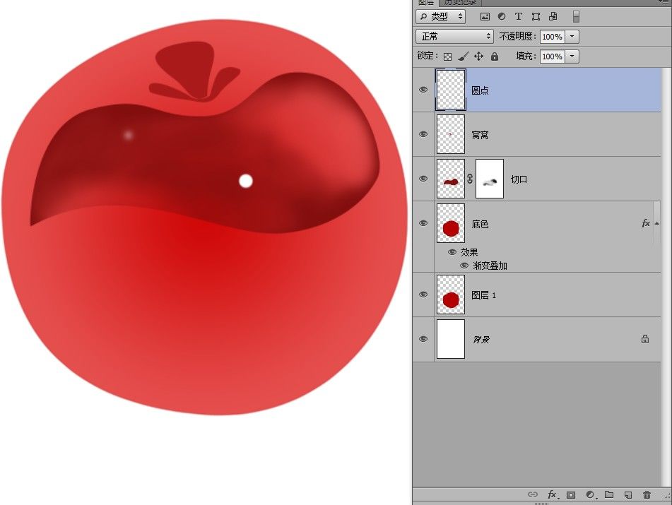This screenshot has width=672, height=505.
Task: Open the 正常 blend mode dropdown
Action: pos(454,37)
